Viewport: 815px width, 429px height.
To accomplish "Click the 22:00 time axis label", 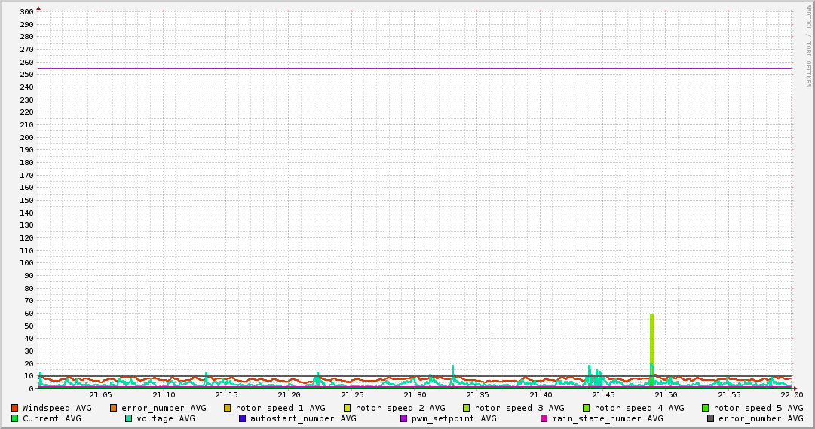I will 791,394.
